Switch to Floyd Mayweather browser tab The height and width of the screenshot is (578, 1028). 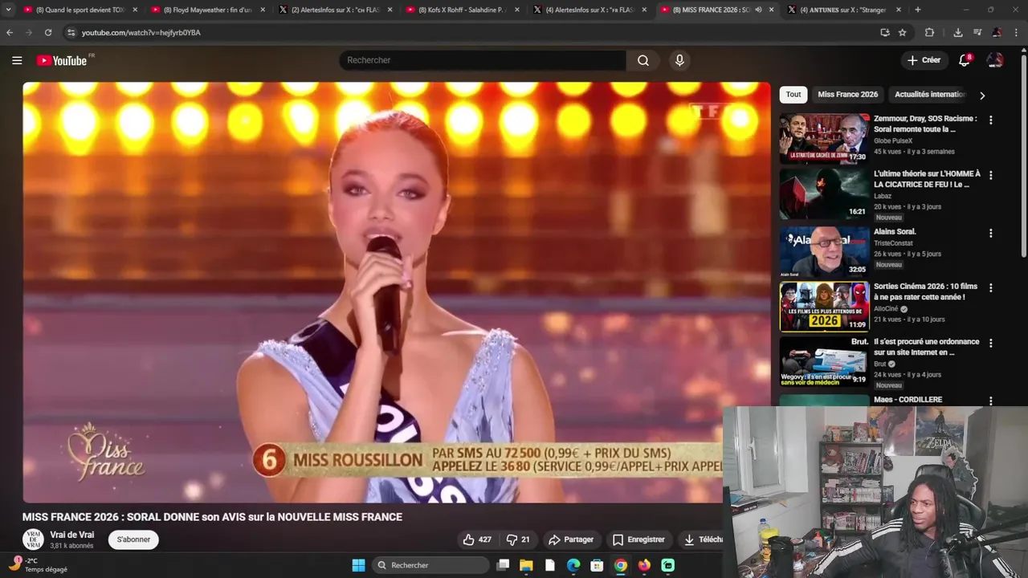[x=206, y=10]
